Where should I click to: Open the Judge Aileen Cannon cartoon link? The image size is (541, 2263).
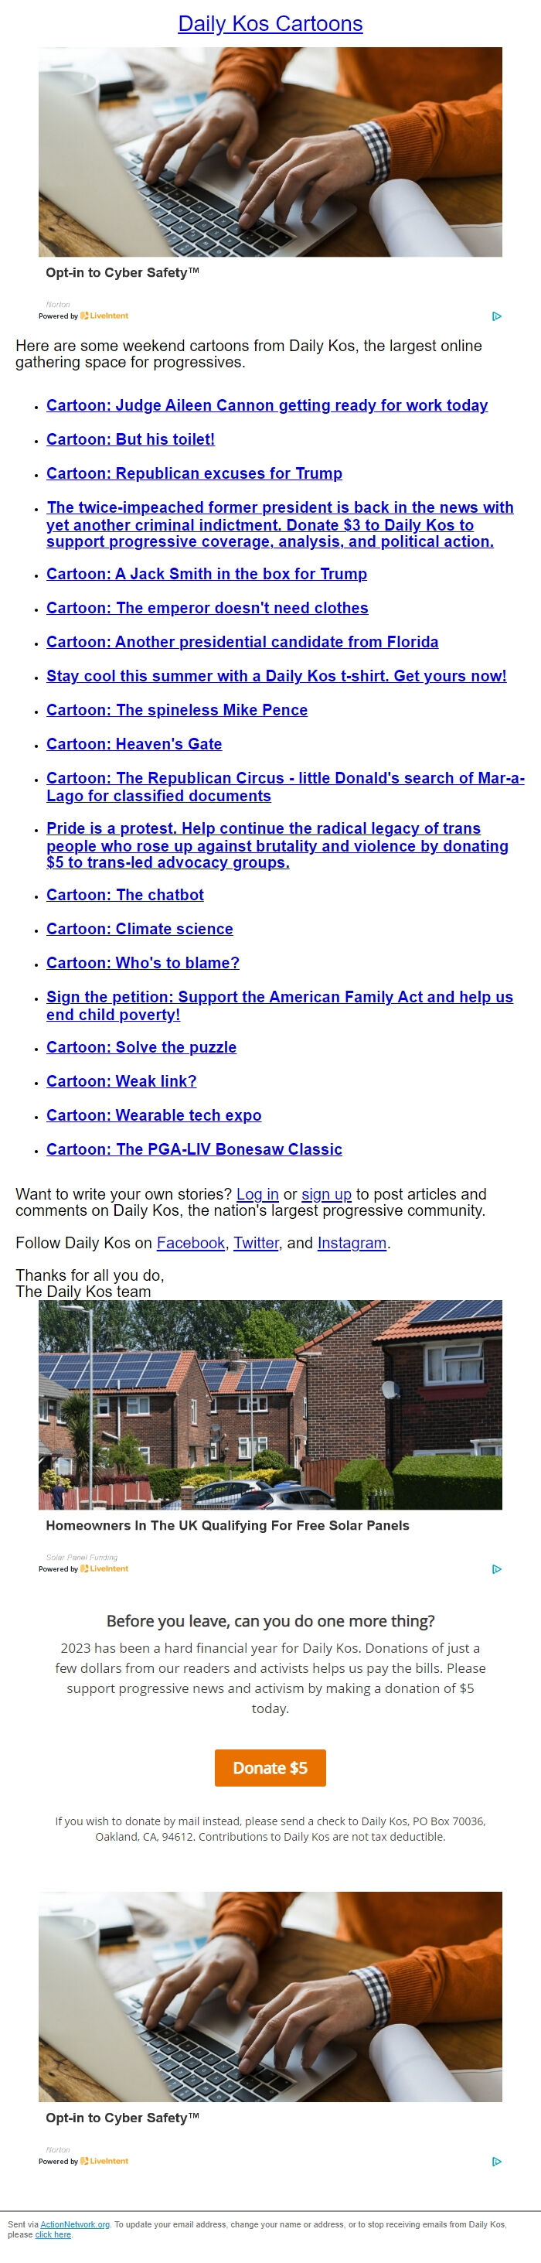[x=267, y=406]
